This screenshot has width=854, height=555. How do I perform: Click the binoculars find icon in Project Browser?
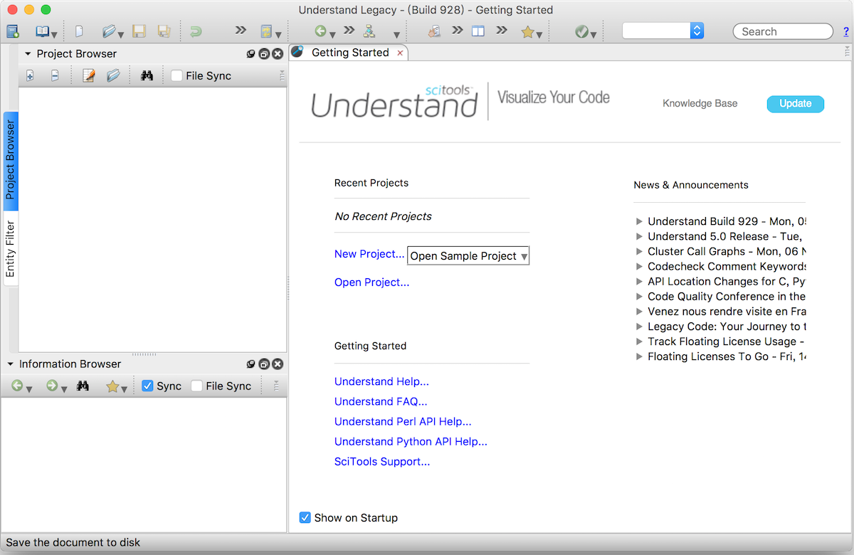[x=147, y=76]
